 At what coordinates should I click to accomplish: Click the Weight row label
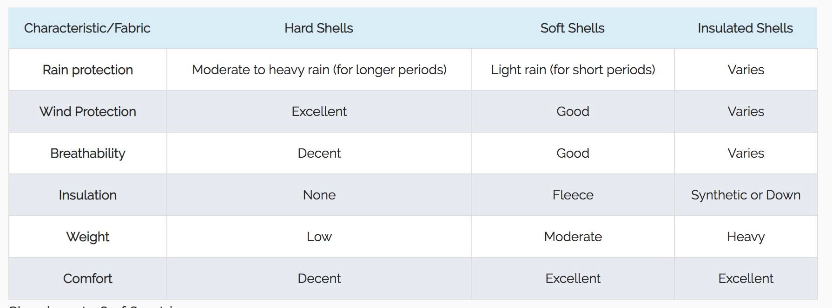[87, 237]
